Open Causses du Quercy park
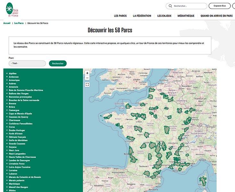The image size is (235, 192). coord(19,117)
